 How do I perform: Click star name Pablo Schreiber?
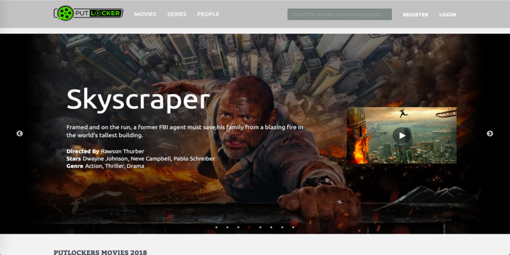194,159
